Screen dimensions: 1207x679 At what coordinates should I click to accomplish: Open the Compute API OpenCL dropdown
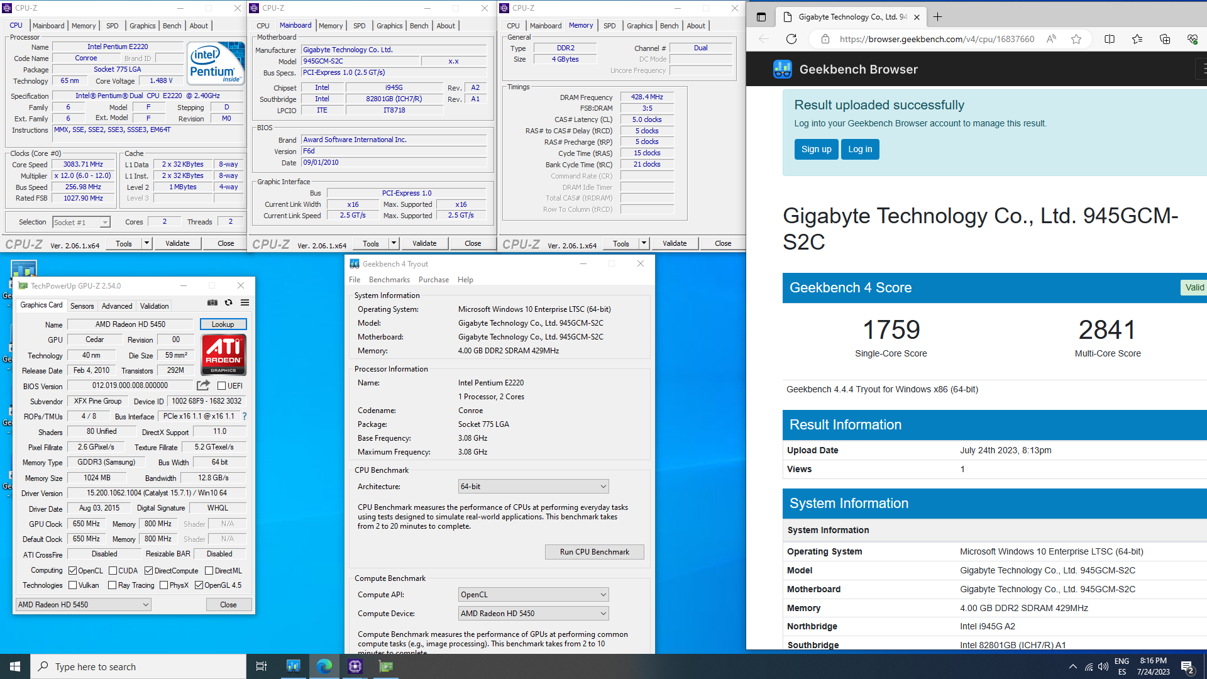pos(533,595)
